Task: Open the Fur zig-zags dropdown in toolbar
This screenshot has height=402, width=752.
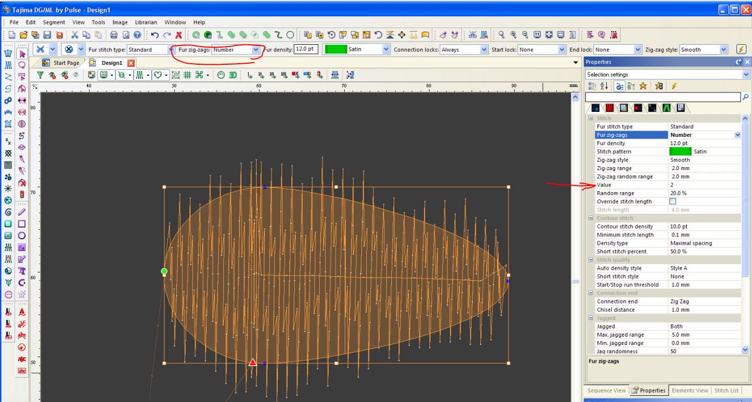Action: (255, 49)
